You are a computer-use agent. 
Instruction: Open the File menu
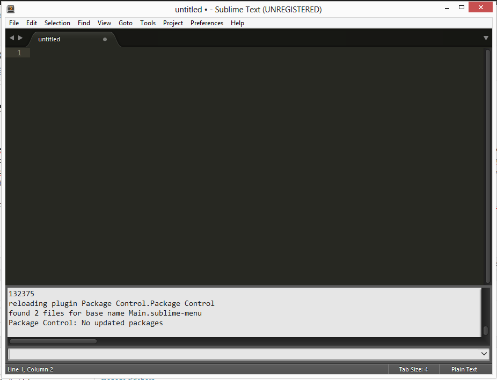tap(14, 23)
